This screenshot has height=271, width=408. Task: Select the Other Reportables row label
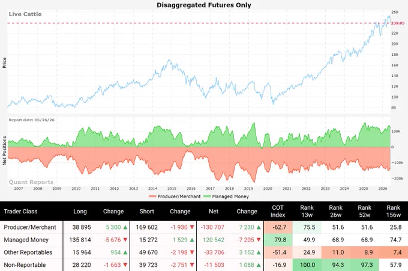click(28, 252)
